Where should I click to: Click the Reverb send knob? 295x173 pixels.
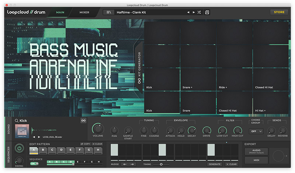[282, 130]
